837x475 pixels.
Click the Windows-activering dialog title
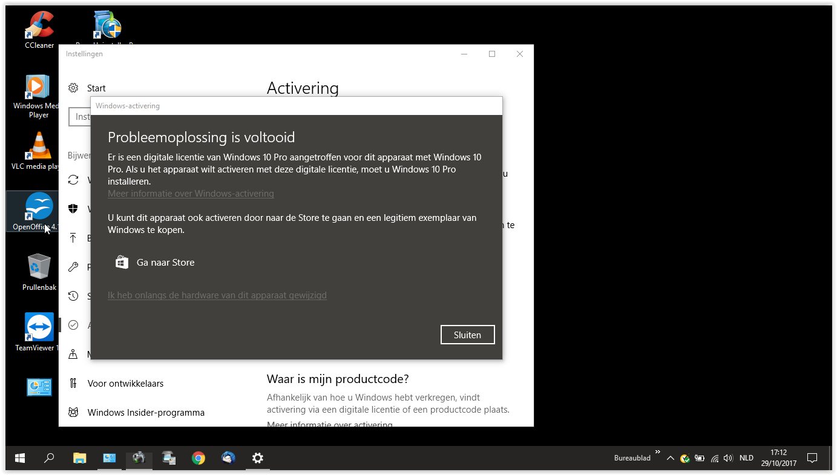(128, 106)
